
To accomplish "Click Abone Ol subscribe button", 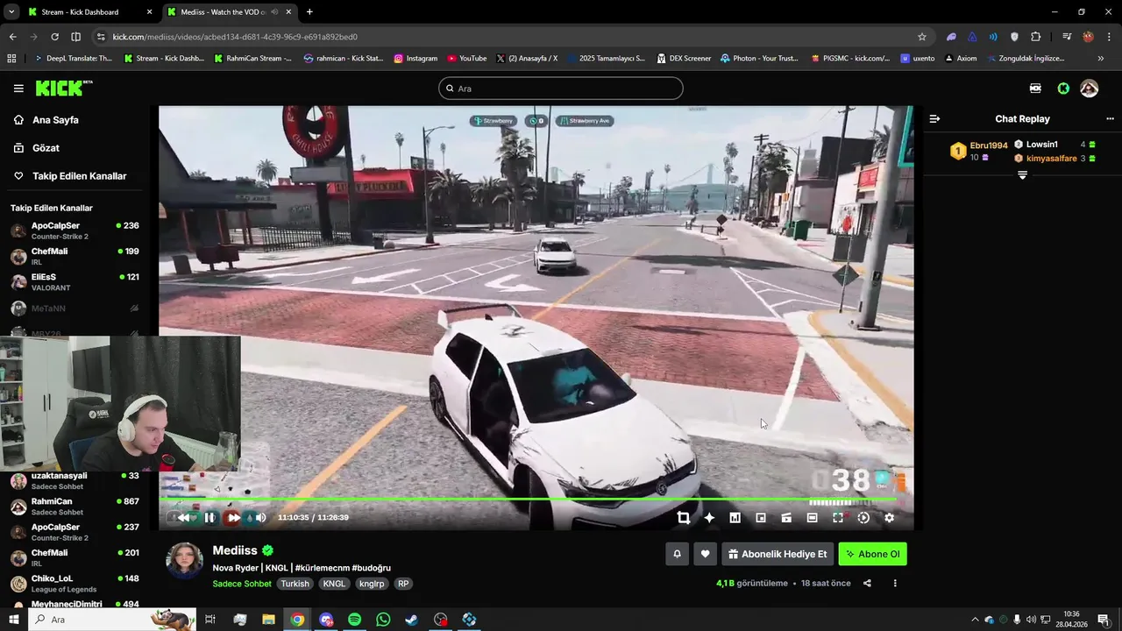I will pyautogui.click(x=872, y=554).
